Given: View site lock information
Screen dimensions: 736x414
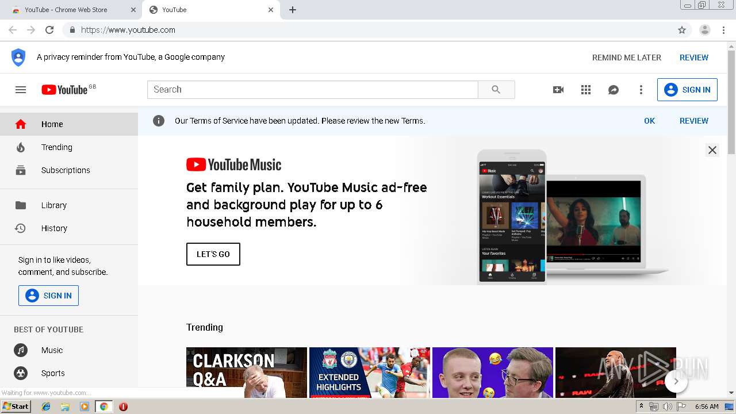Looking at the screenshot, I should click(72, 30).
